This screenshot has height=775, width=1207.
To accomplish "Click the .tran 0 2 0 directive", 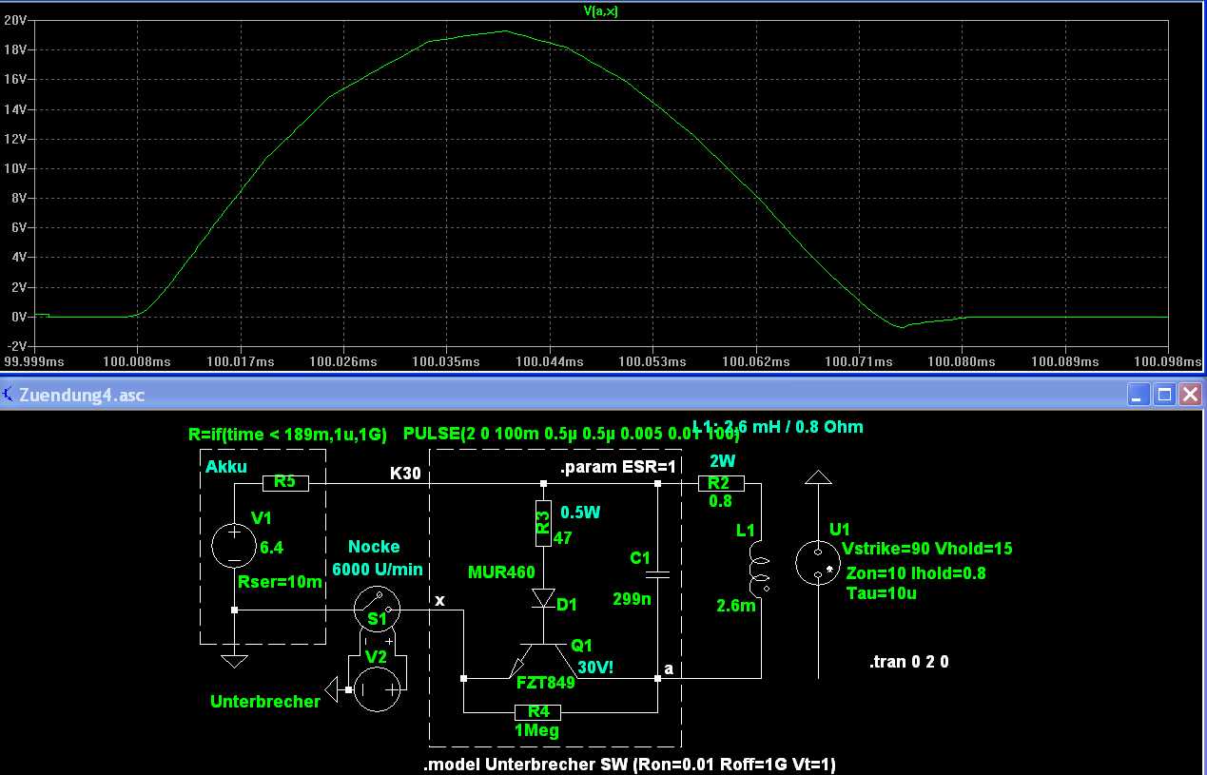I will pos(909,662).
